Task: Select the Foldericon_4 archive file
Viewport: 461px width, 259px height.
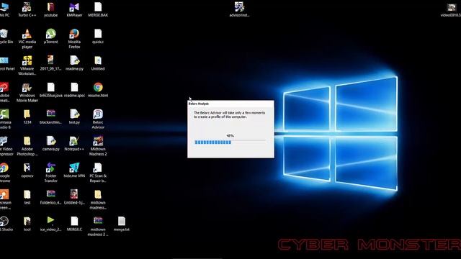Action: (x=50, y=194)
